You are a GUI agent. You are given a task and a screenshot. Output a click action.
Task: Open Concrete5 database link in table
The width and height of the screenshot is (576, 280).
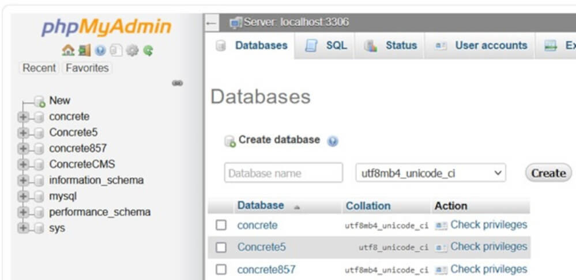[x=261, y=247]
